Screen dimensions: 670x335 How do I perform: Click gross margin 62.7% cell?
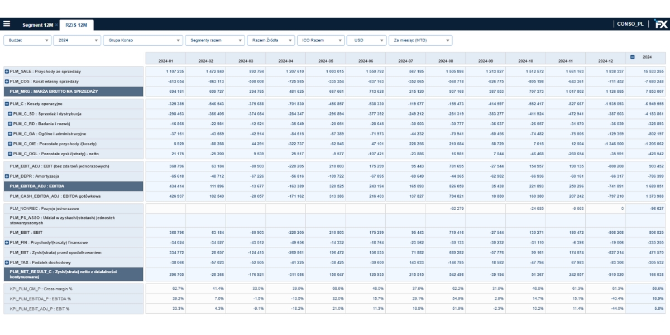pos(165,289)
